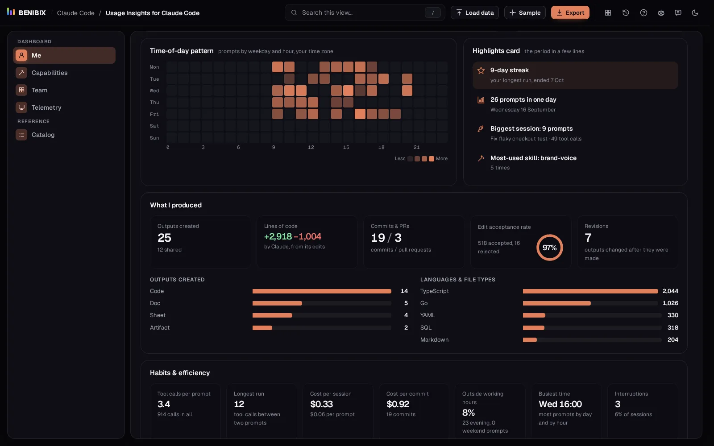Click the Team sidebar grid icon

[21, 90]
